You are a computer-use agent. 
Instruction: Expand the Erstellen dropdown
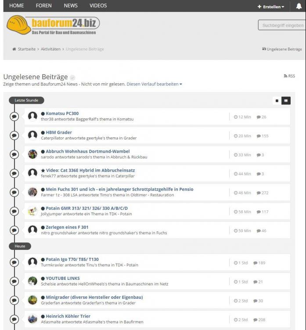click(x=271, y=7)
